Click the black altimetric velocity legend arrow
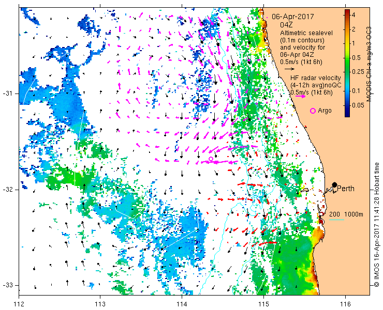 [x=290, y=69]
